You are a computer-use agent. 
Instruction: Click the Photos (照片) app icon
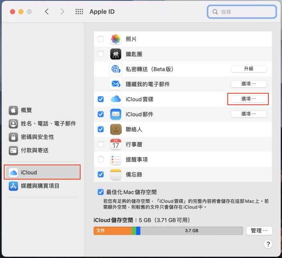[116, 39]
